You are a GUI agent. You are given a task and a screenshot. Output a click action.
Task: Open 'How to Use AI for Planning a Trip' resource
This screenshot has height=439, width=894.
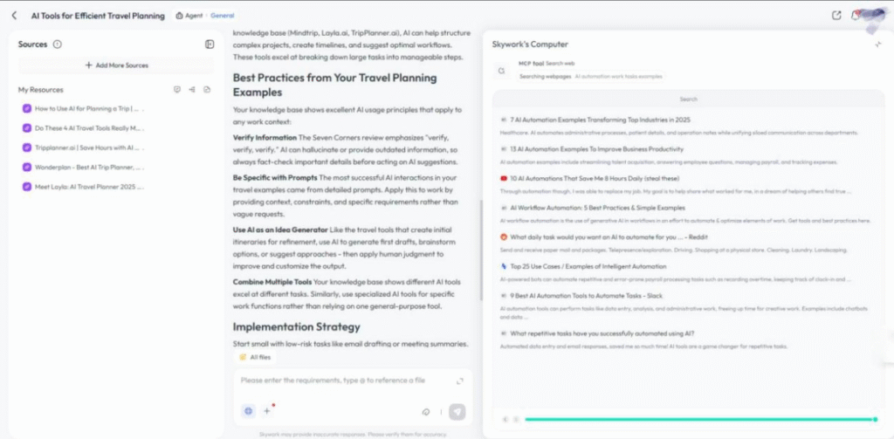(x=87, y=109)
